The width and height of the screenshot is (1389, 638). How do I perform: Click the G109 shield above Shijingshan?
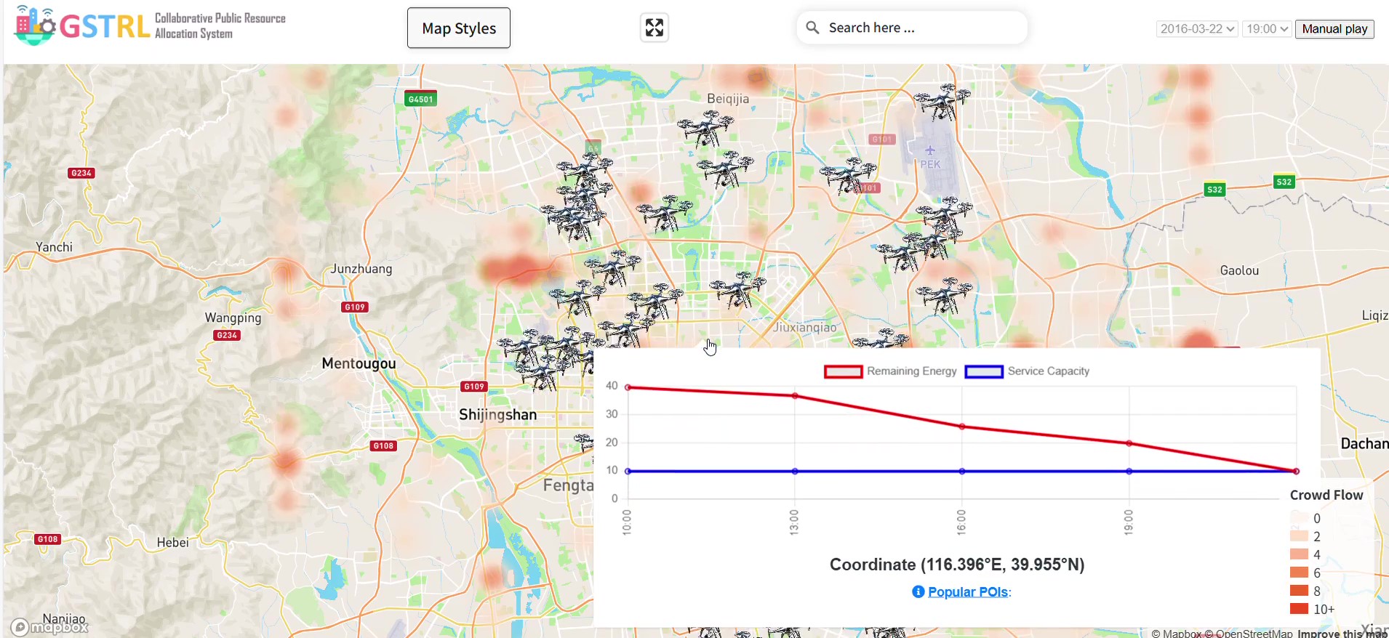[474, 387]
